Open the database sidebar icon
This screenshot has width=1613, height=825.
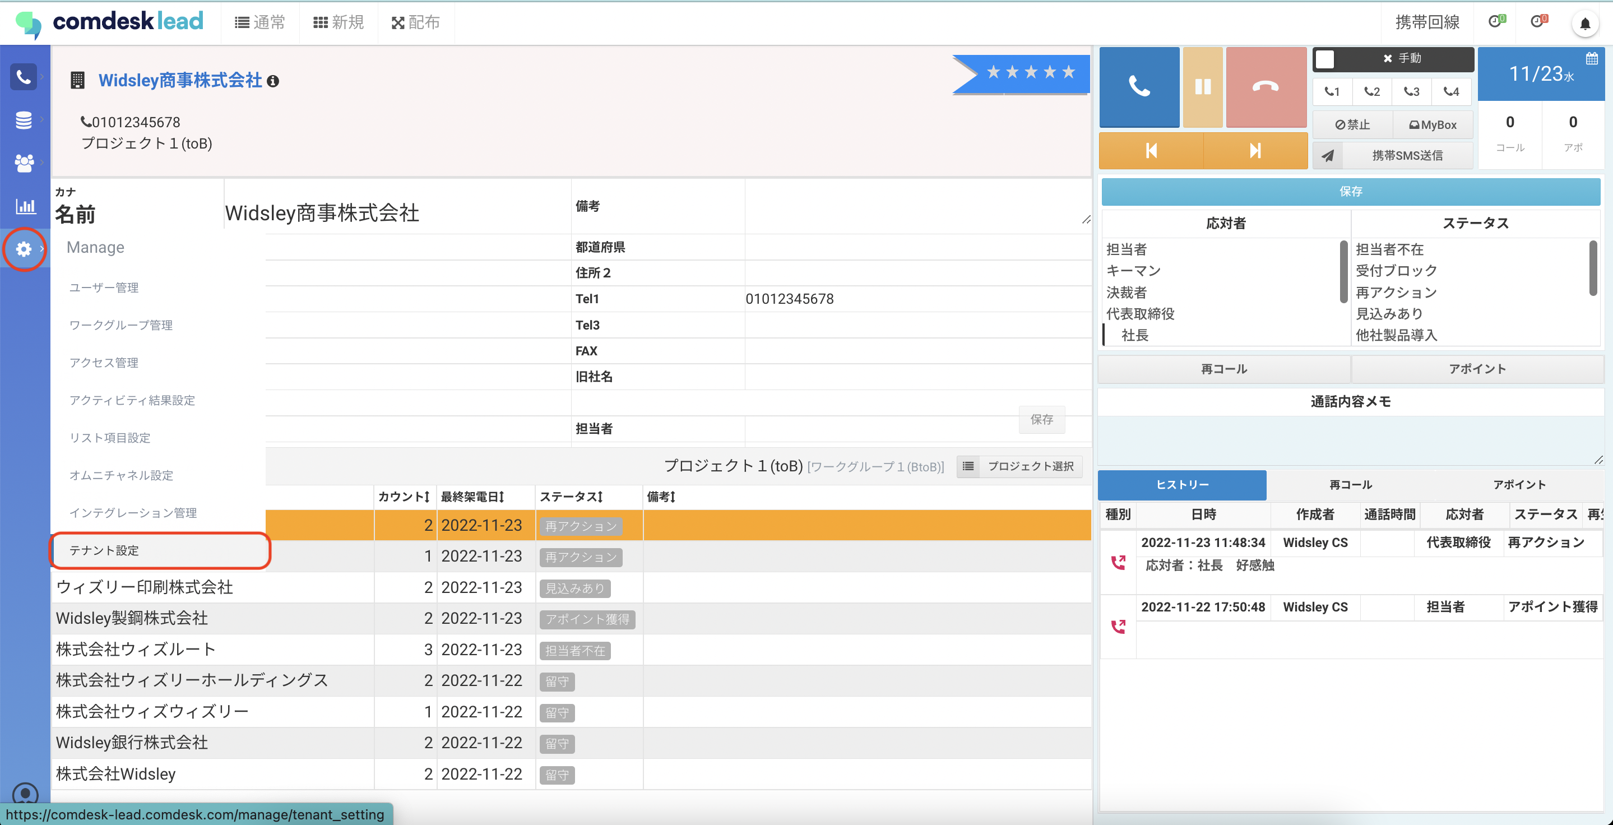click(24, 120)
